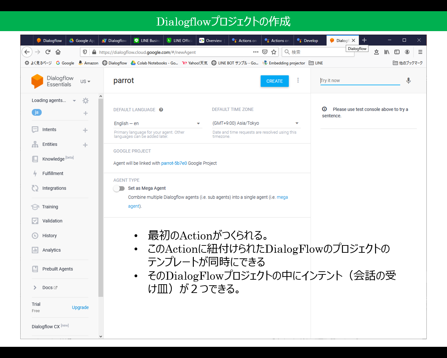
Task: Expand the Docs chevron in sidebar
Action: pos(35,288)
